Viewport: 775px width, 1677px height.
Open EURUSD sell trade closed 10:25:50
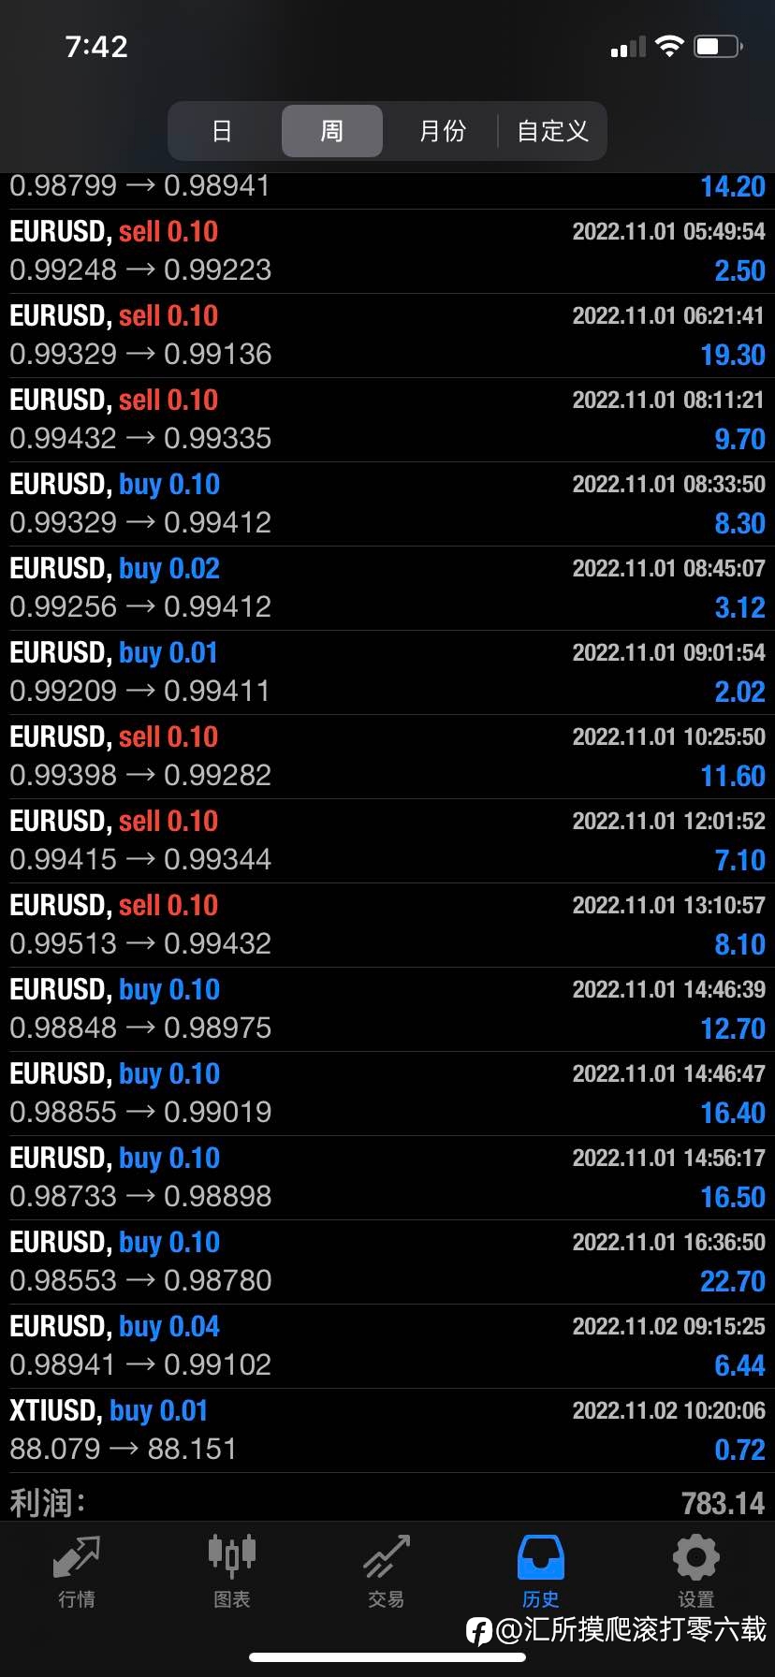pyautogui.click(x=387, y=756)
